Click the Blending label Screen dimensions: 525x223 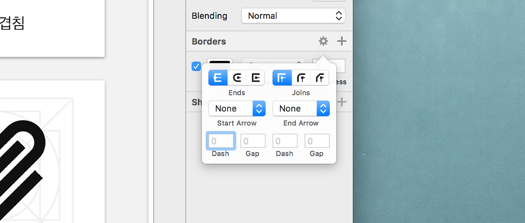[x=210, y=16]
